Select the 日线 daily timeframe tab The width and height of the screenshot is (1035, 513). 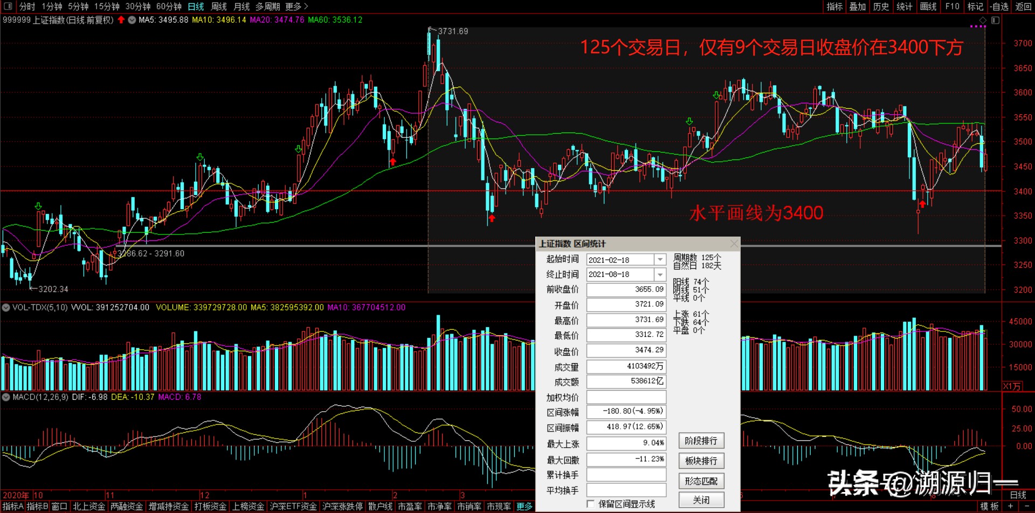196,6
